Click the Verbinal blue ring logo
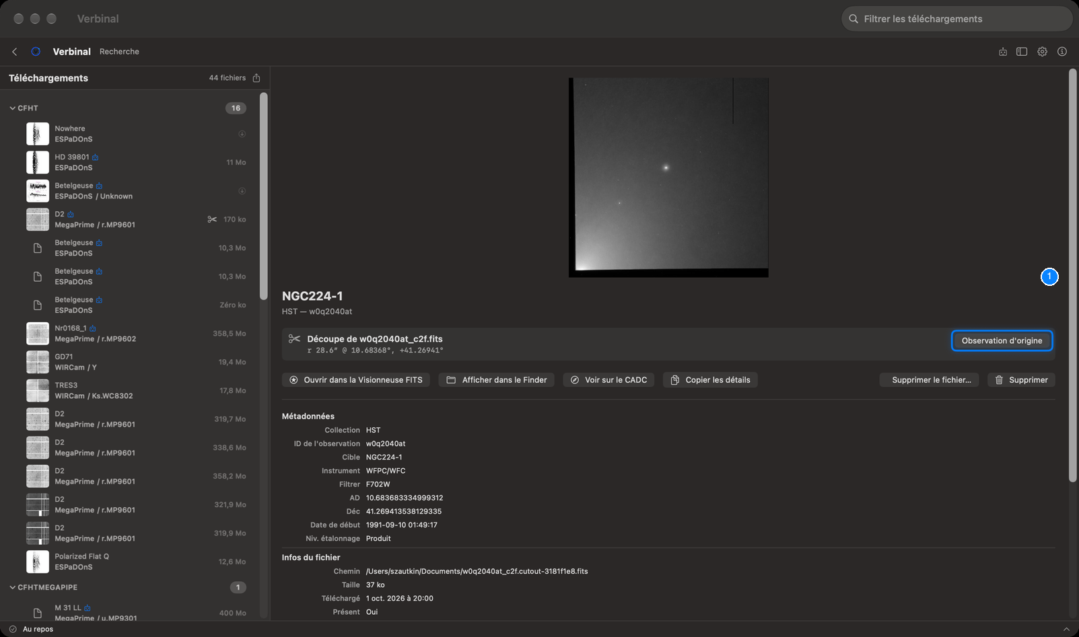Image resolution: width=1079 pixels, height=637 pixels. 36,52
